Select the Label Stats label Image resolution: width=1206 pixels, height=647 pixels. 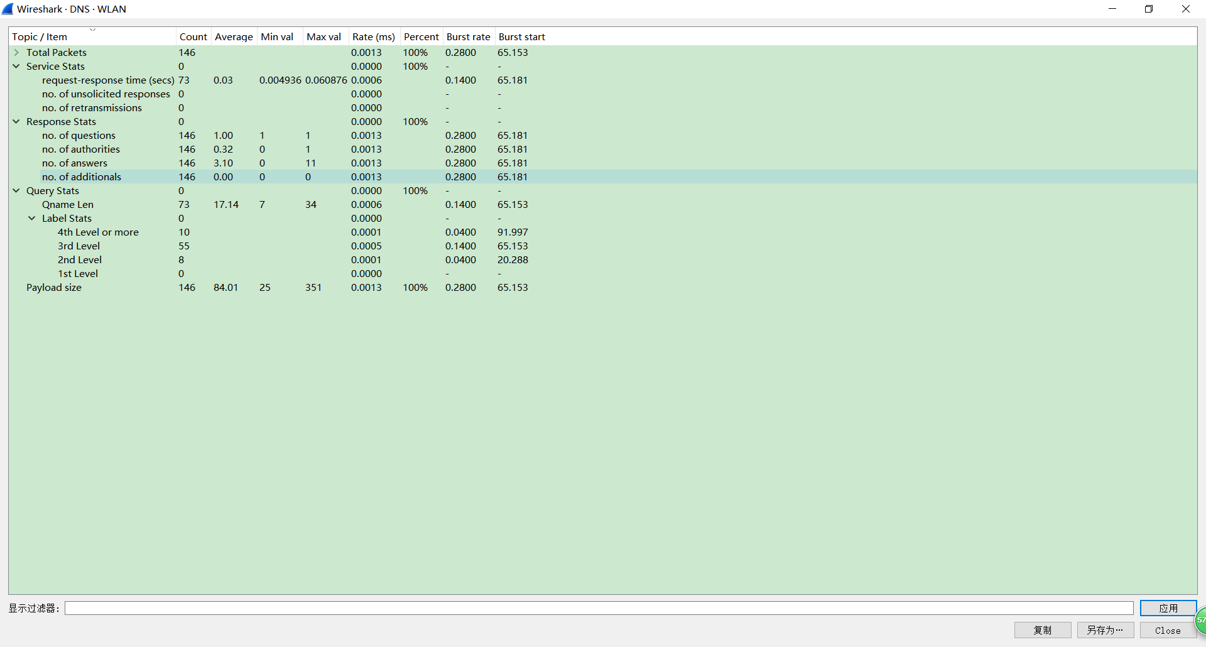67,219
